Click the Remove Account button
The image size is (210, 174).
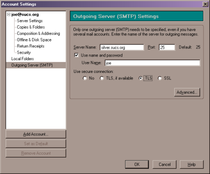point(36,153)
